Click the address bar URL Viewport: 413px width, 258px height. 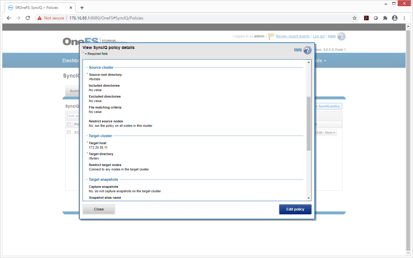click(106, 18)
